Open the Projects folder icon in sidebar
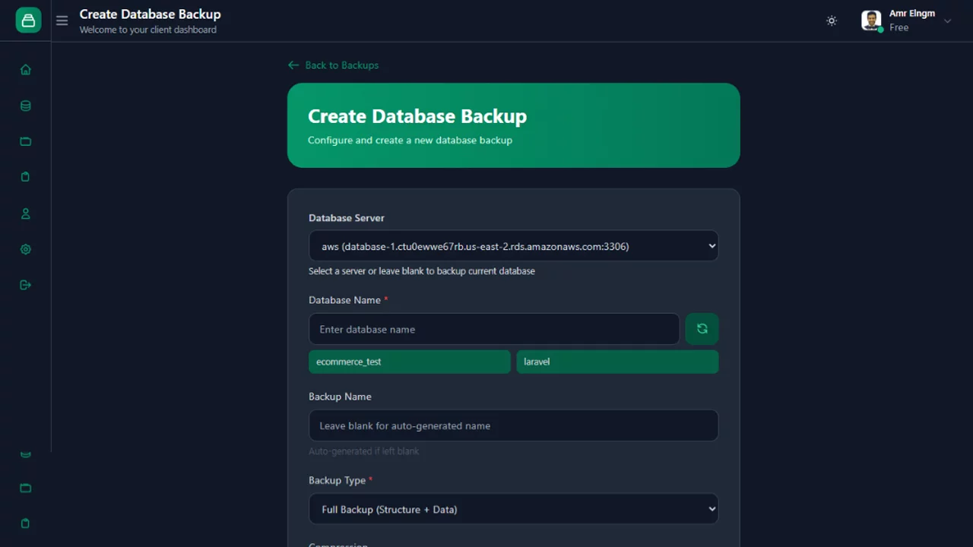The height and width of the screenshot is (547, 973). click(25, 141)
